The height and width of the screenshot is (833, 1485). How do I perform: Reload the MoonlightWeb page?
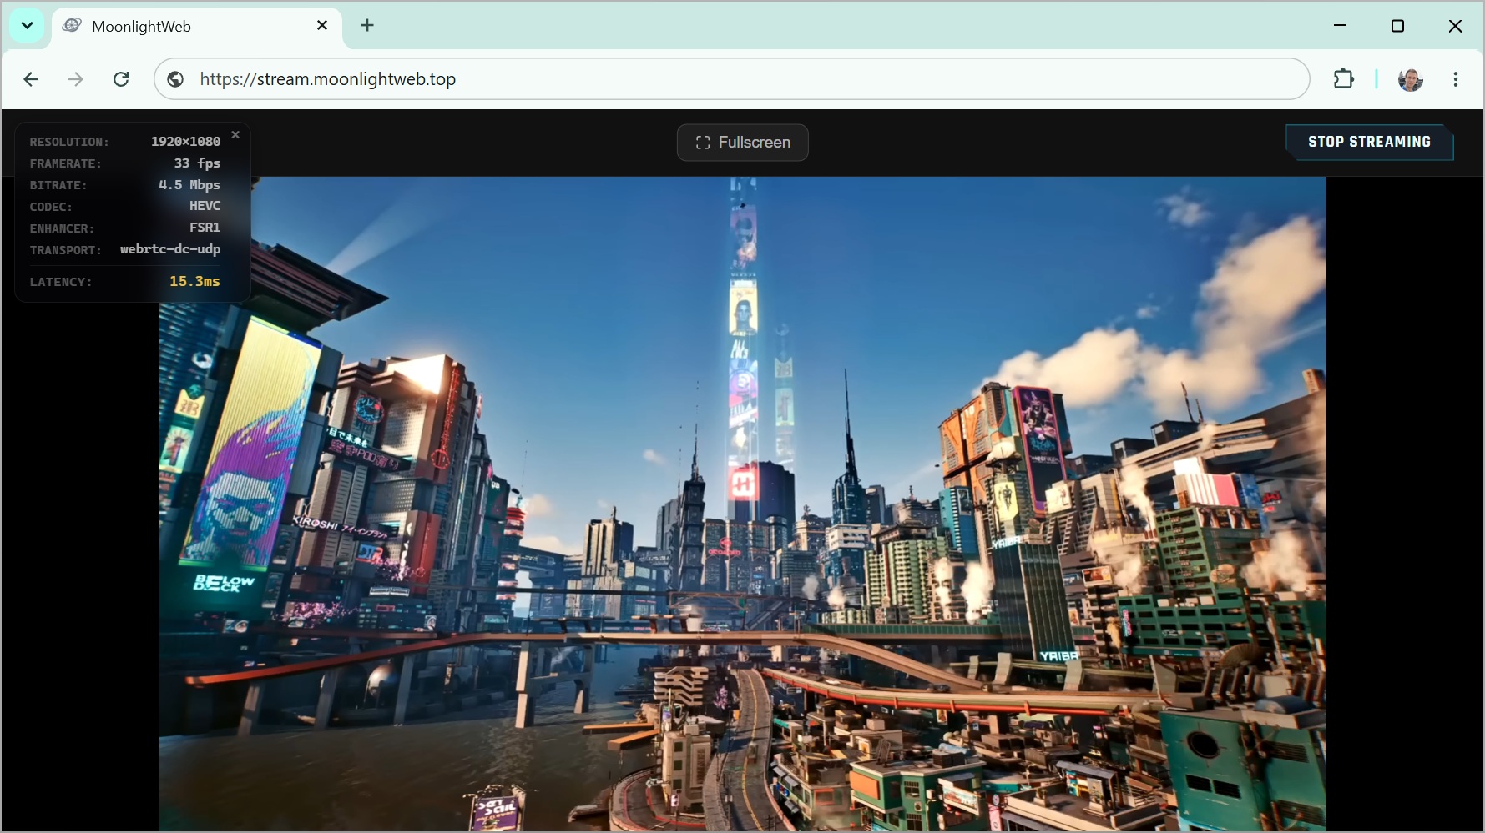tap(121, 79)
